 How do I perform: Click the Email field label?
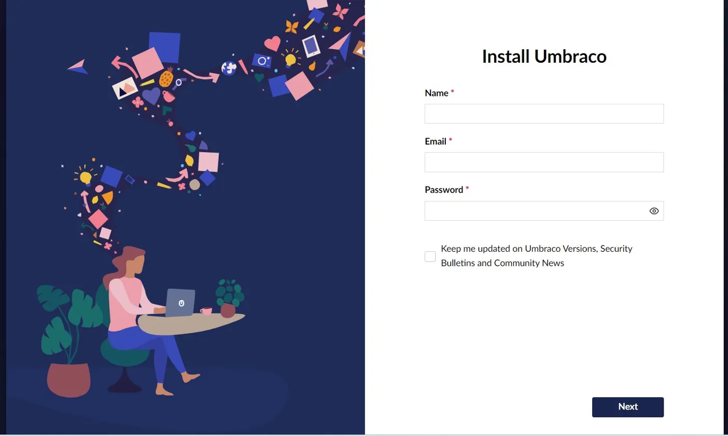coord(436,141)
